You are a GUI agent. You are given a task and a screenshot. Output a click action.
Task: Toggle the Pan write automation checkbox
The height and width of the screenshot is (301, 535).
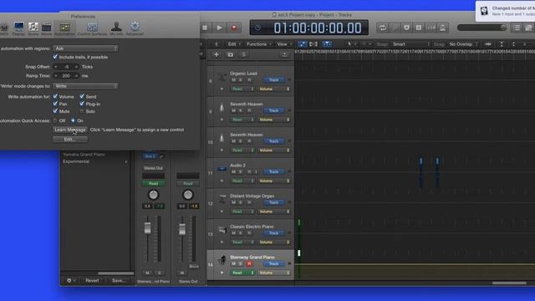55,104
